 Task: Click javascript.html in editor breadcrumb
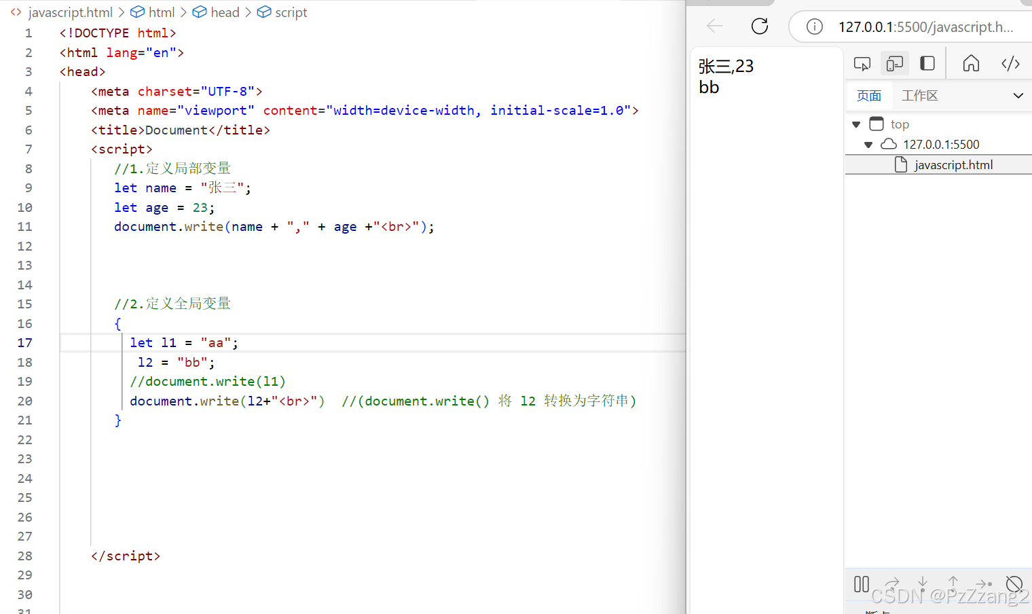tap(70, 12)
